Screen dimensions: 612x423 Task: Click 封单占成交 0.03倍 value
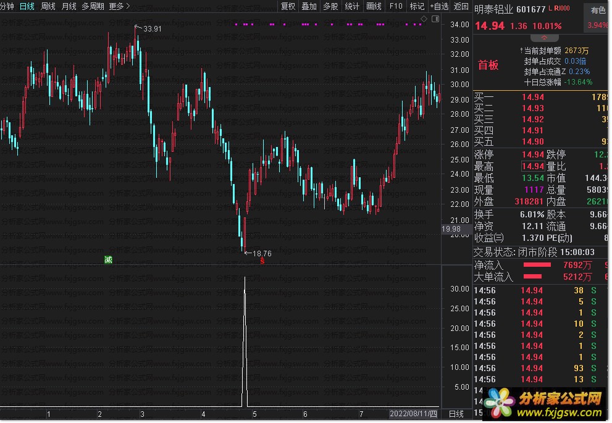[x=576, y=61]
